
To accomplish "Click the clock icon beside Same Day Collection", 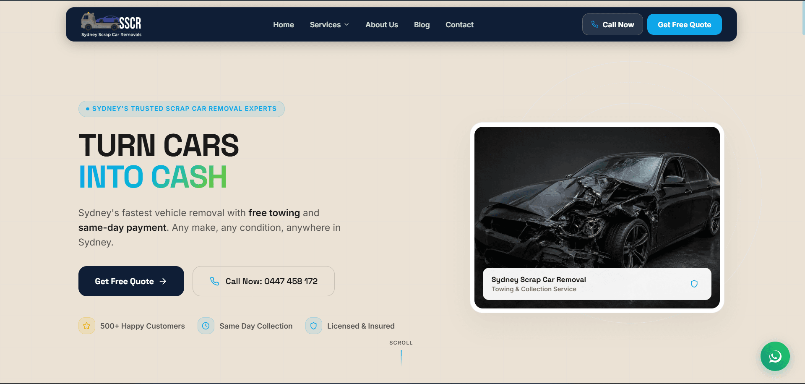I will (x=206, y=326).
